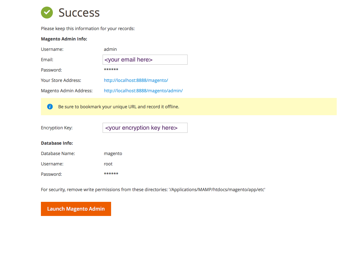Click the Magento Admin Address label

click(67, 91)
